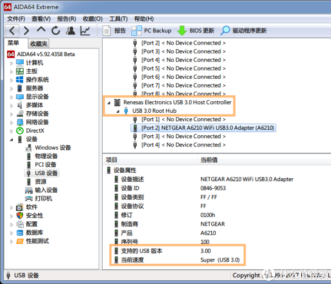The width and height of the screenshot is (331, 284).
Task: Click the 性能测试 benchmark icon
Action: point(20,241)
